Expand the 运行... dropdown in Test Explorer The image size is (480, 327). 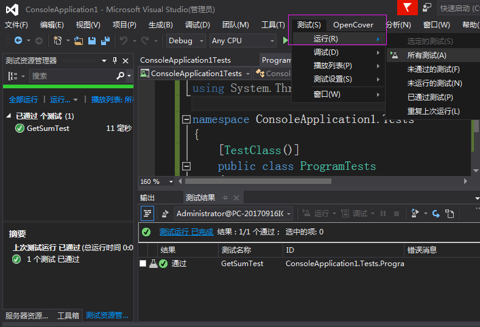tap(76, 100)
